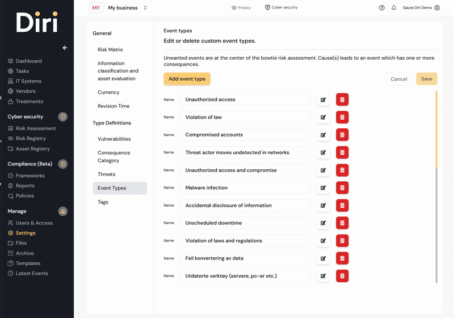454x318 pixels.
Task: Open Users & Access page
Action: [31, 223]
